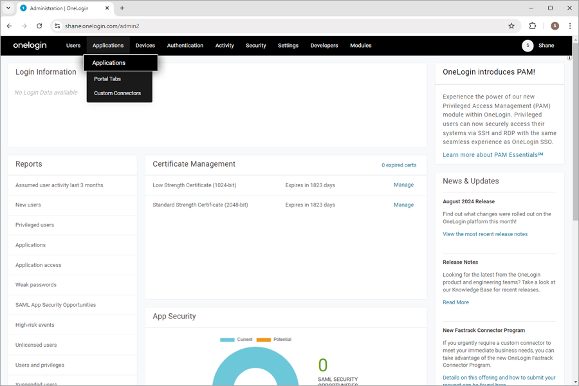Select Portal Tabs menu entry

(x=107, y=78)
